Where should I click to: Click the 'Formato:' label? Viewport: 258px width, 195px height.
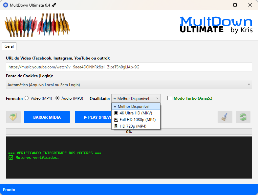coord(14,99)
